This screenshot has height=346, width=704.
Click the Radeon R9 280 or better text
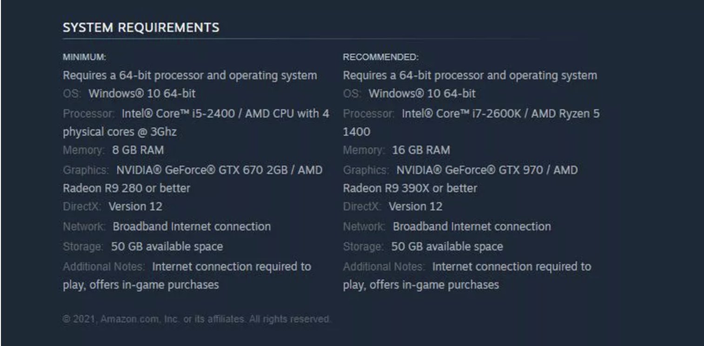point(126,188)
